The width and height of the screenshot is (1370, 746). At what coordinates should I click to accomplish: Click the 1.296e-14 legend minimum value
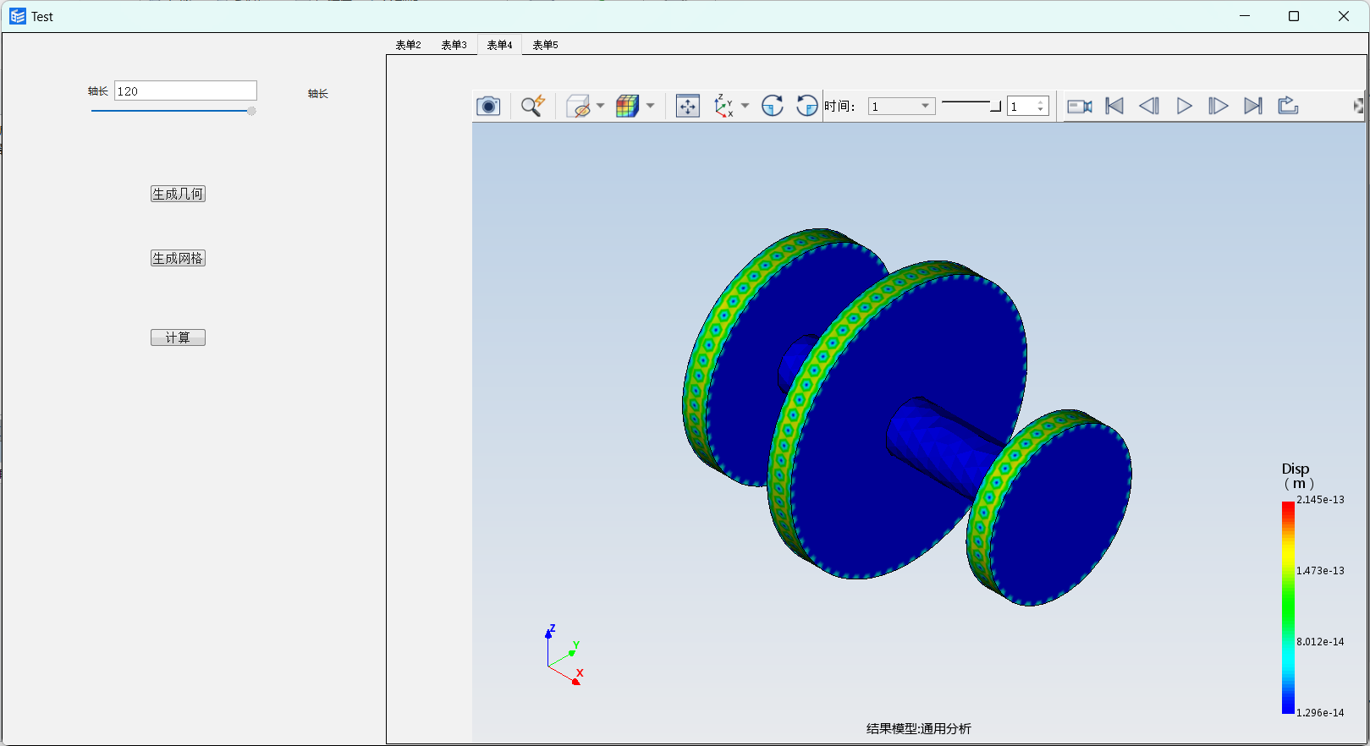1320,713
